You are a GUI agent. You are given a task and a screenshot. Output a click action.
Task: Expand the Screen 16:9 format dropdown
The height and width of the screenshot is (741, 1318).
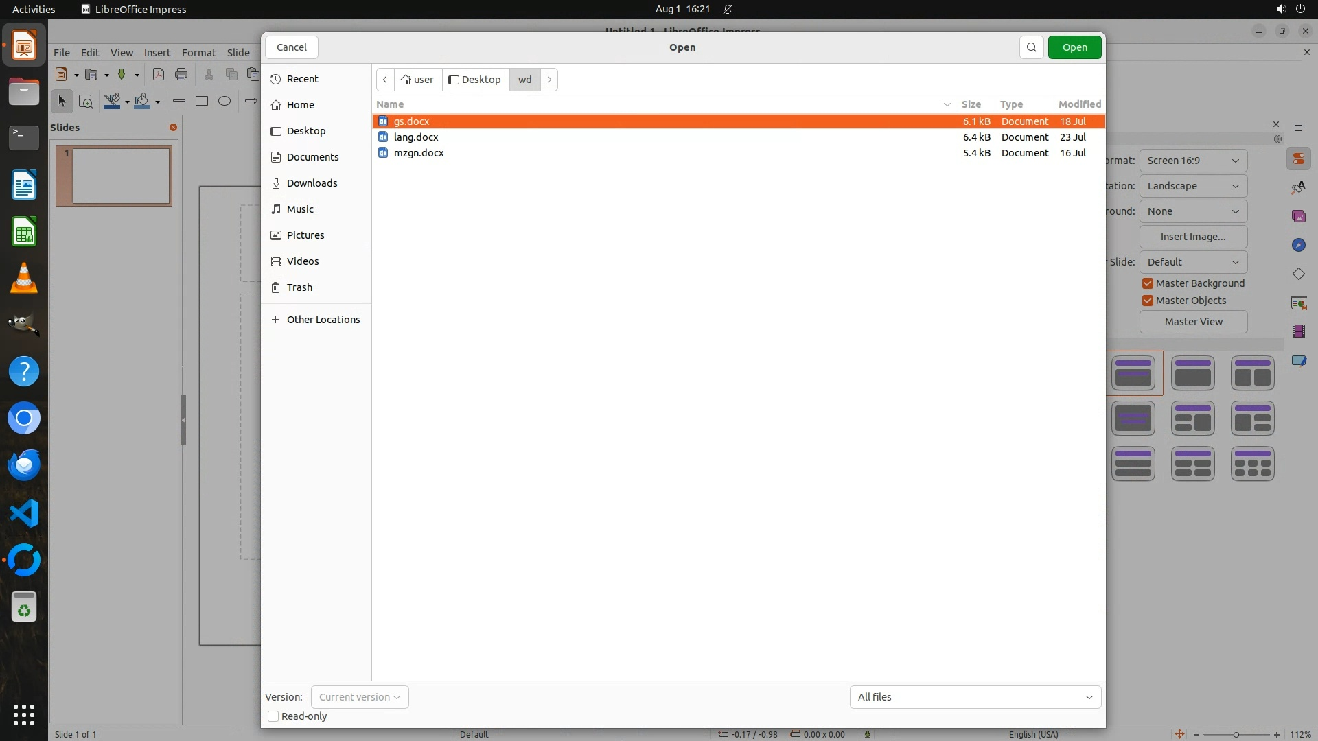[1193, 161]
